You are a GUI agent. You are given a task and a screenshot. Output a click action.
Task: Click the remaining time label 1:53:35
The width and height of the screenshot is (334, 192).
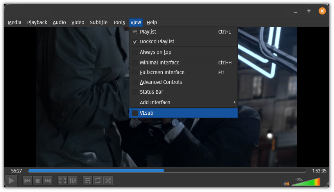point(319,171)
